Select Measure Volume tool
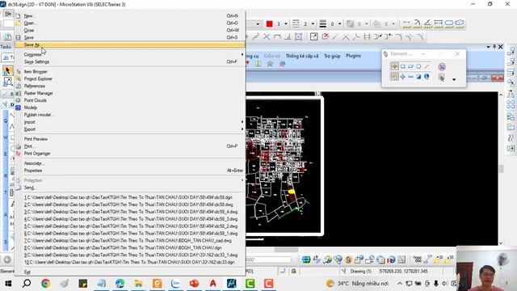This screenshot has width=517, height=291. [x=460, y=23]
